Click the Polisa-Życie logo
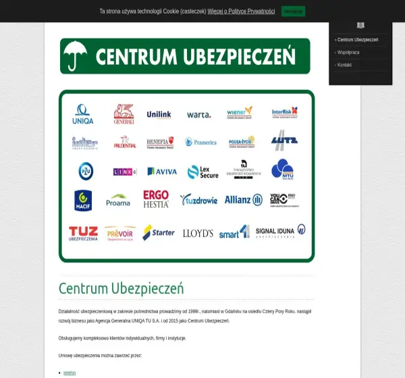Screen dimensions: 405x378 [242, 142]
